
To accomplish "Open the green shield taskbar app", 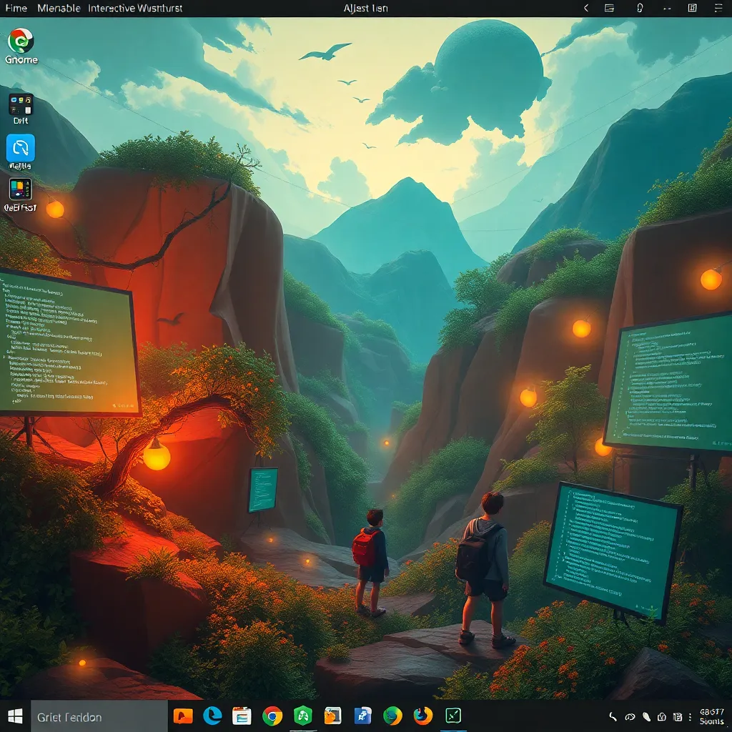I will coord(303,716).
